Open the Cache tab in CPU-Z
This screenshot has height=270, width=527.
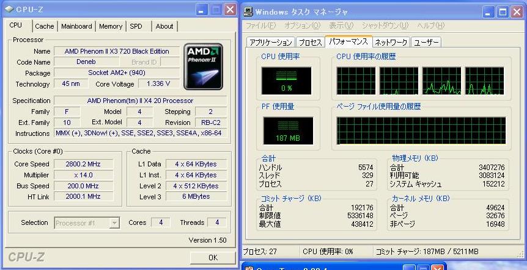pos(45,26)
